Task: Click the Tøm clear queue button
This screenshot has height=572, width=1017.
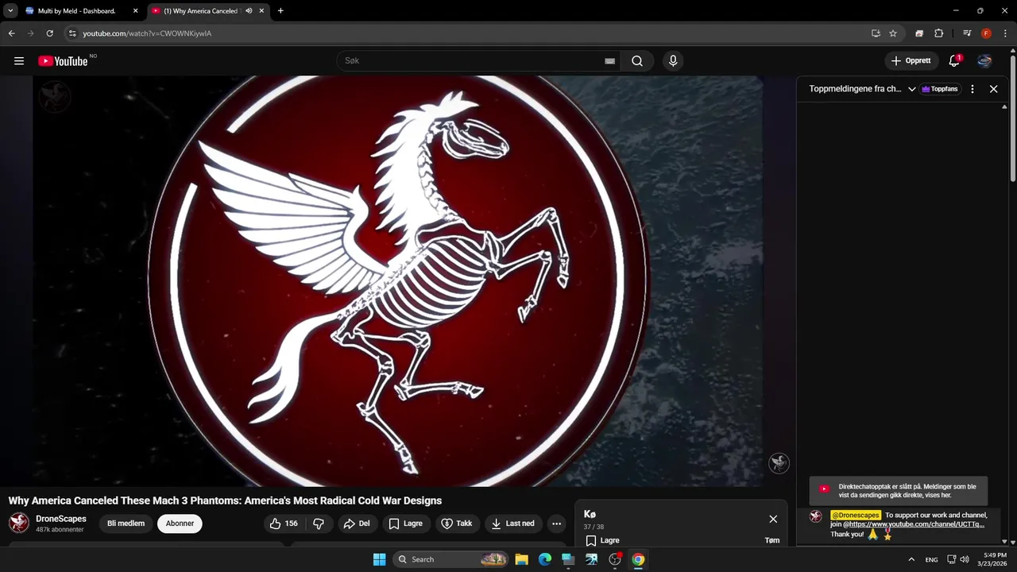Action: 772,540
